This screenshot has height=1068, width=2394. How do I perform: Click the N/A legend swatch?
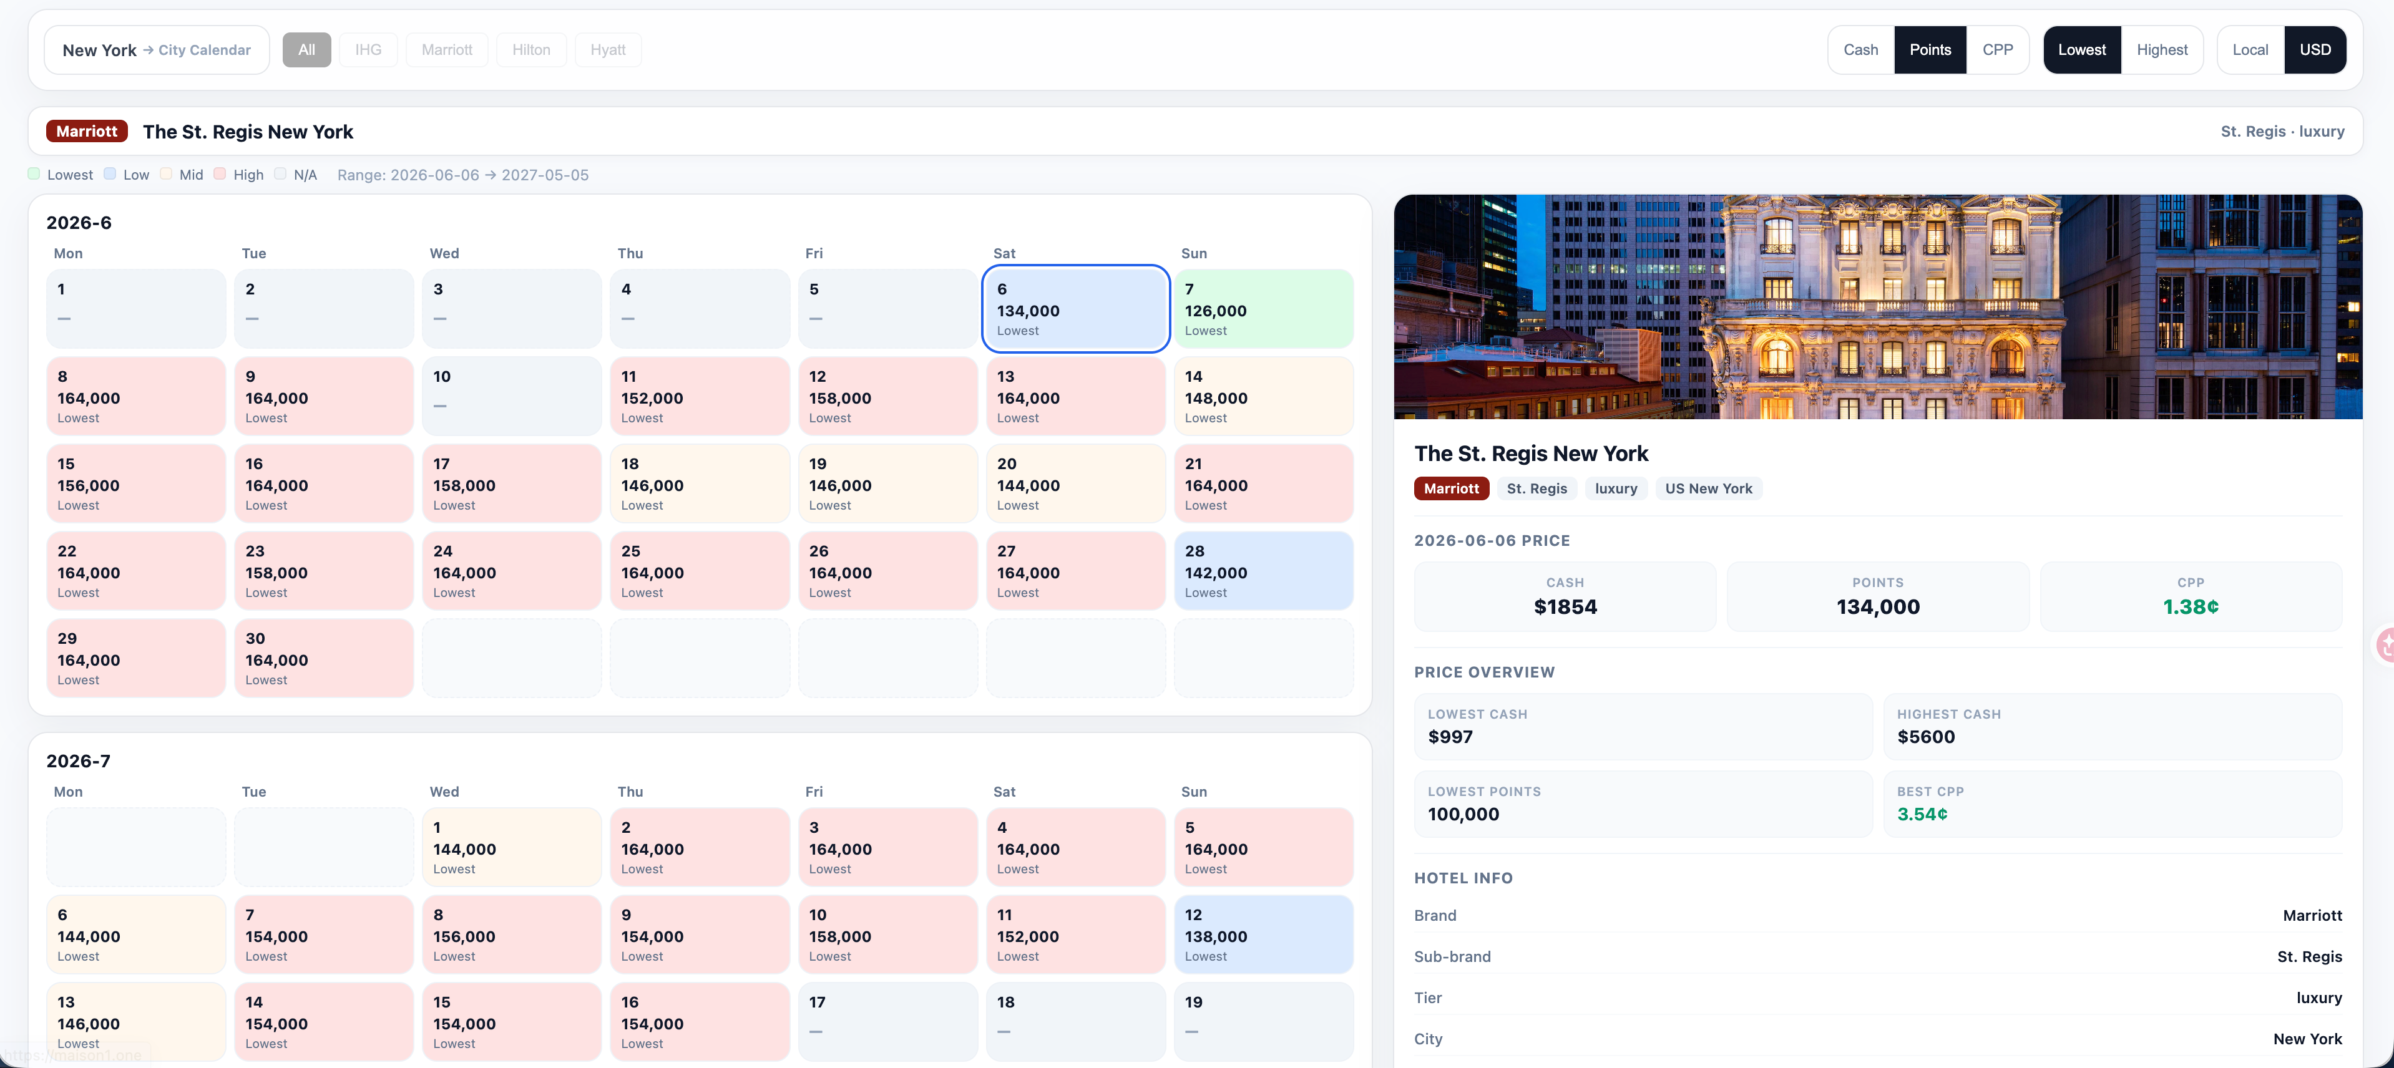point(281,173)
